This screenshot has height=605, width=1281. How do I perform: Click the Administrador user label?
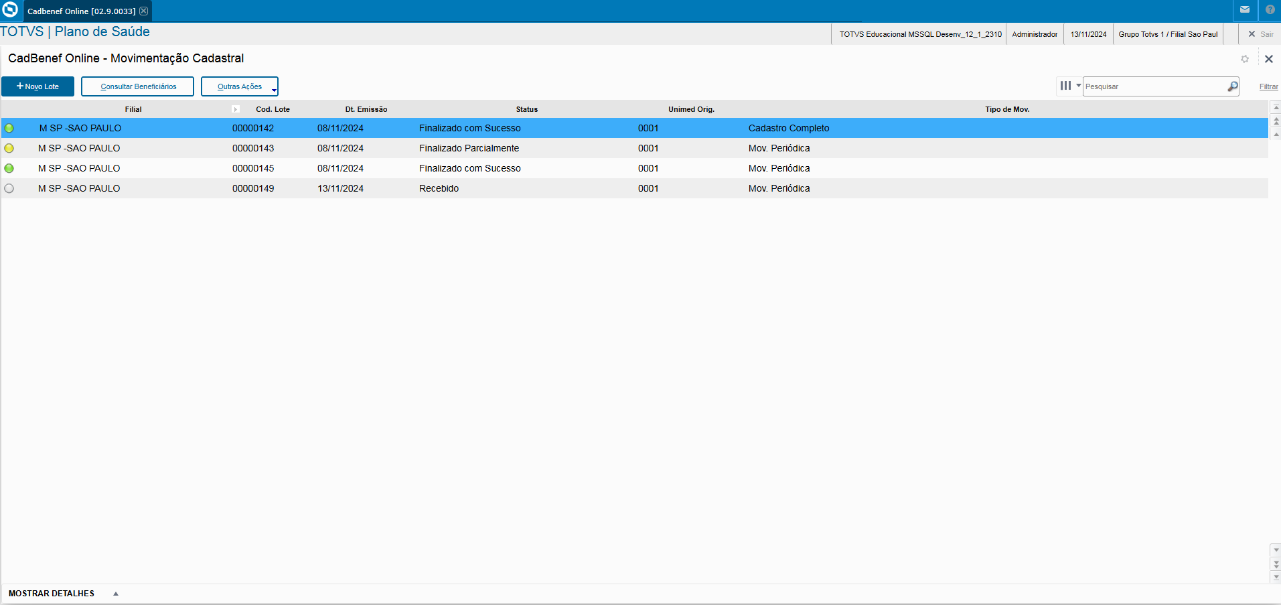point(1035,34)
